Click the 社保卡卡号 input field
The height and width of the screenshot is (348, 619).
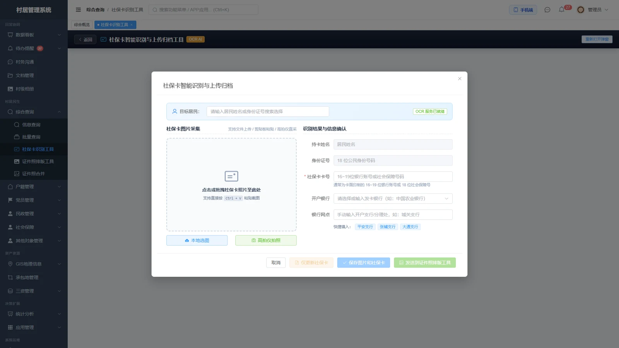(393, 177)
